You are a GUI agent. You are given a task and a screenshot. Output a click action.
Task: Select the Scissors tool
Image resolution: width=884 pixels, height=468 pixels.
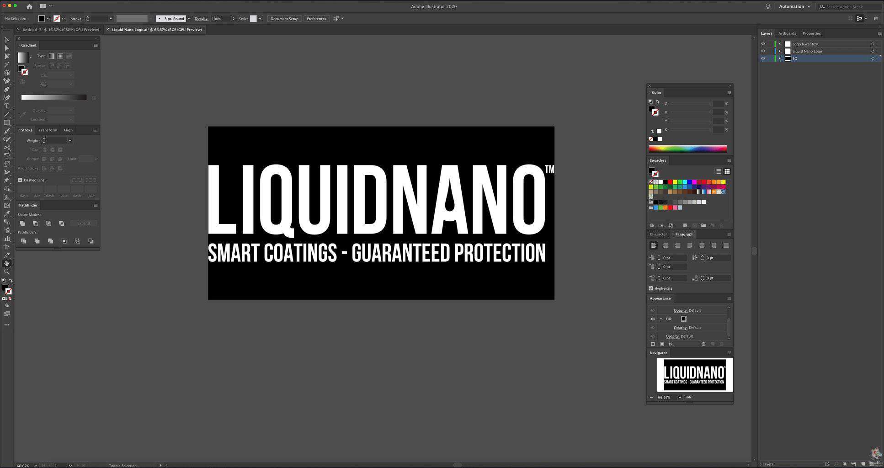7,148
